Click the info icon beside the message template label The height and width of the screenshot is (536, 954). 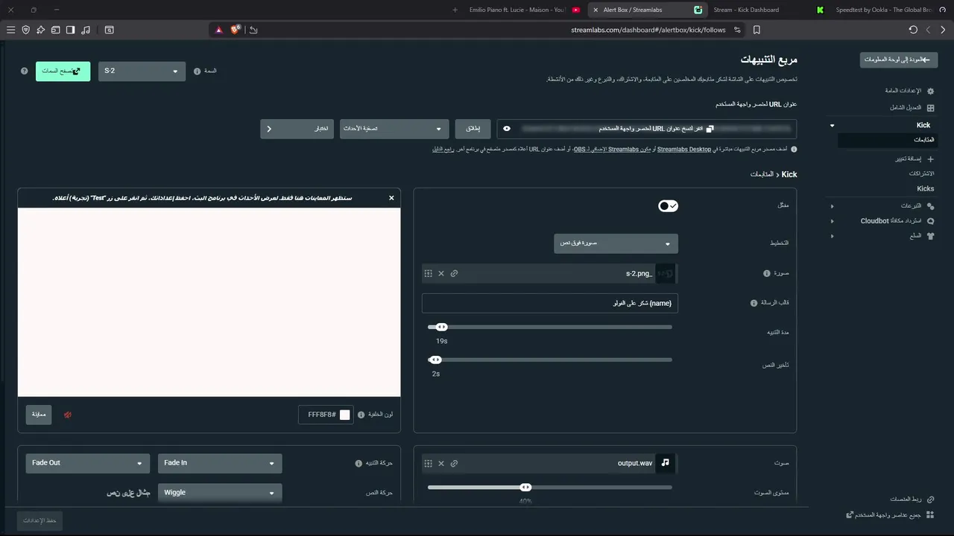754,303
